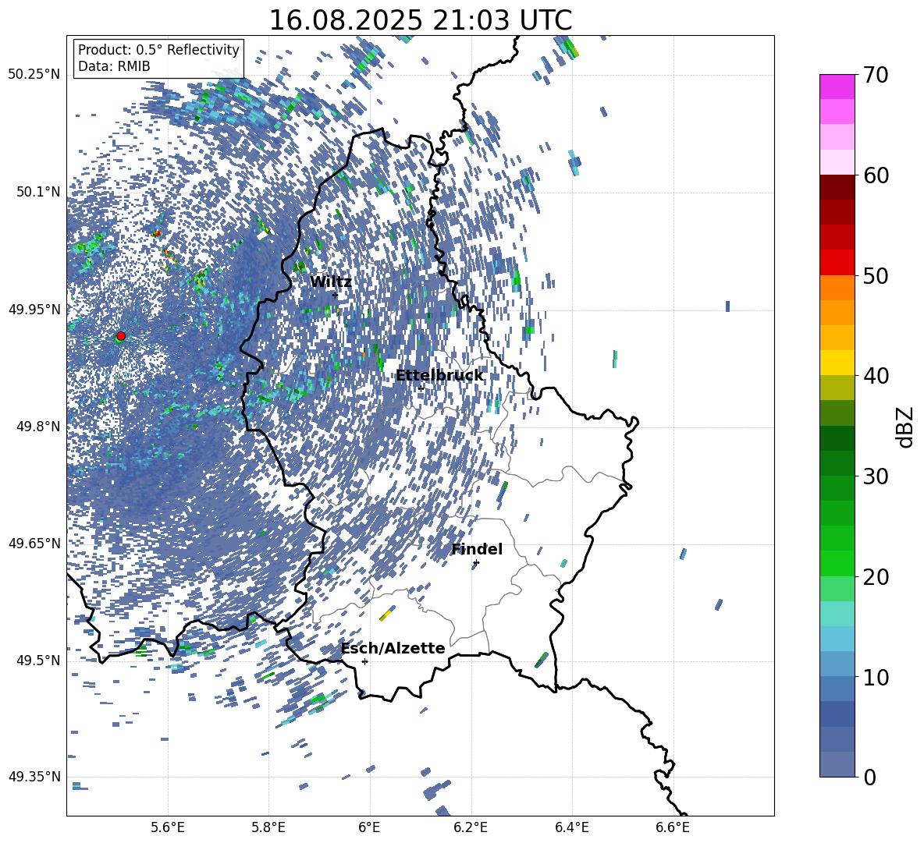Click the 49.5°N latitude label
The image size is (924, 843).
[x=38, y=661]
